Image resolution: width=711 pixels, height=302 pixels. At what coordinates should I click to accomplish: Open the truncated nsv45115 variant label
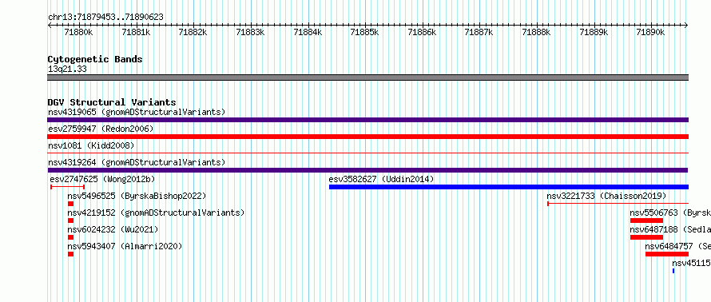pos(692,263)
